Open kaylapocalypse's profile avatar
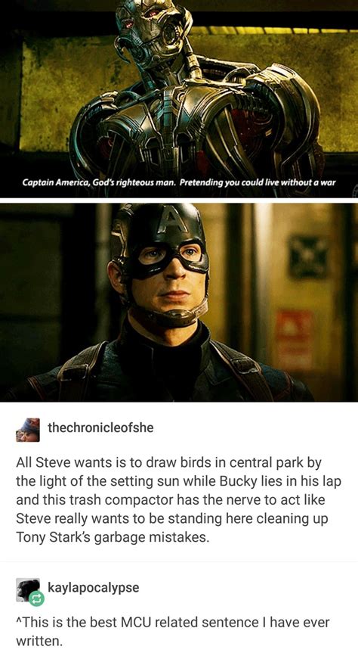 [x=28, y=590]
